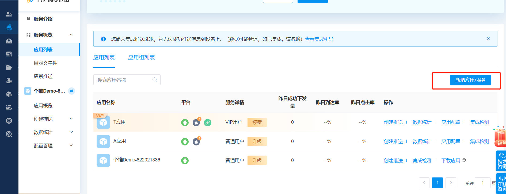Click 集成检测 link in A应用 row
506x194 pixels.
480,141
